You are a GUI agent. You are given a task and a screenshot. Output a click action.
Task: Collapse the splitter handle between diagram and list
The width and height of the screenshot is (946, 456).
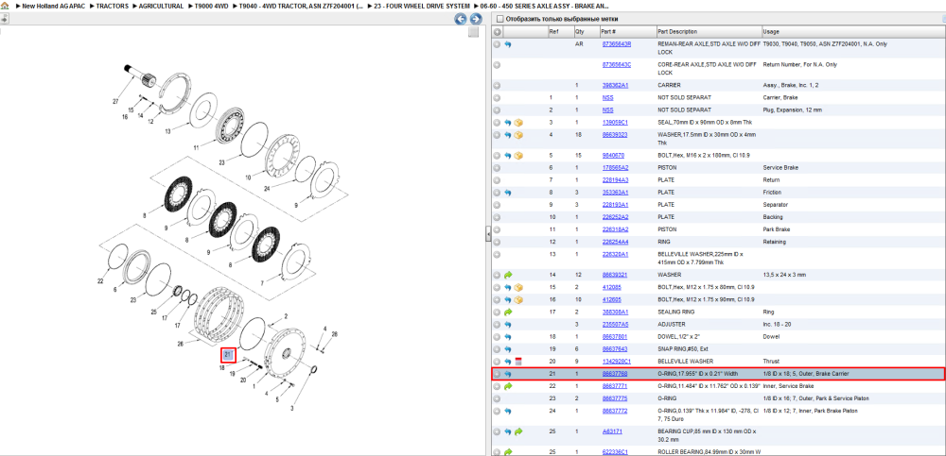488,235
